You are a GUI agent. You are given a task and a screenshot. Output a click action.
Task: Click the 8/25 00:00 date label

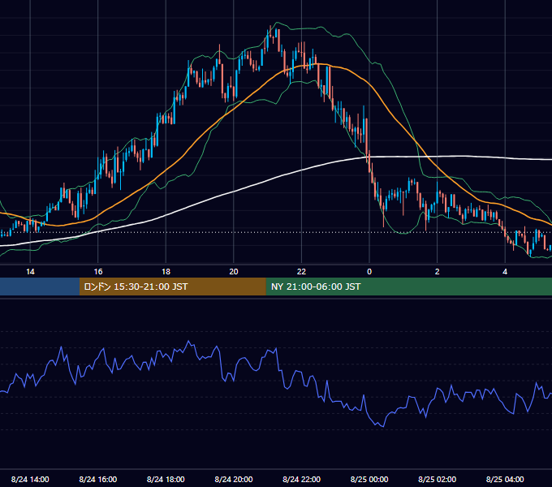click(369, 479)
